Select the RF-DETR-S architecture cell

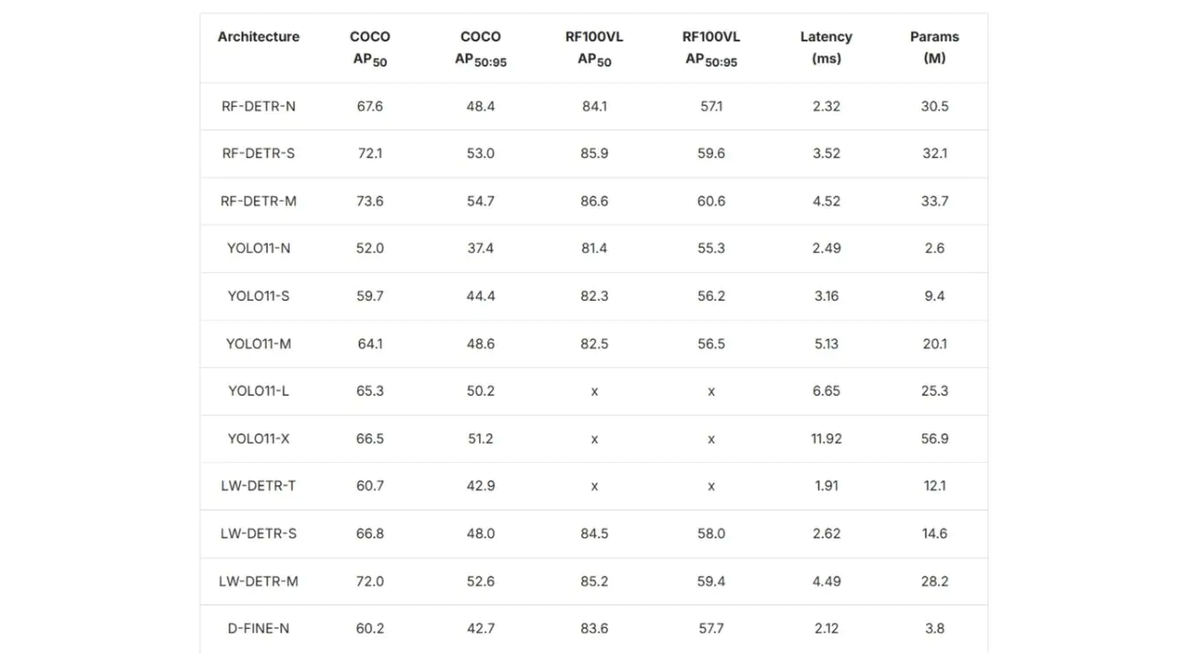[258, 153]
